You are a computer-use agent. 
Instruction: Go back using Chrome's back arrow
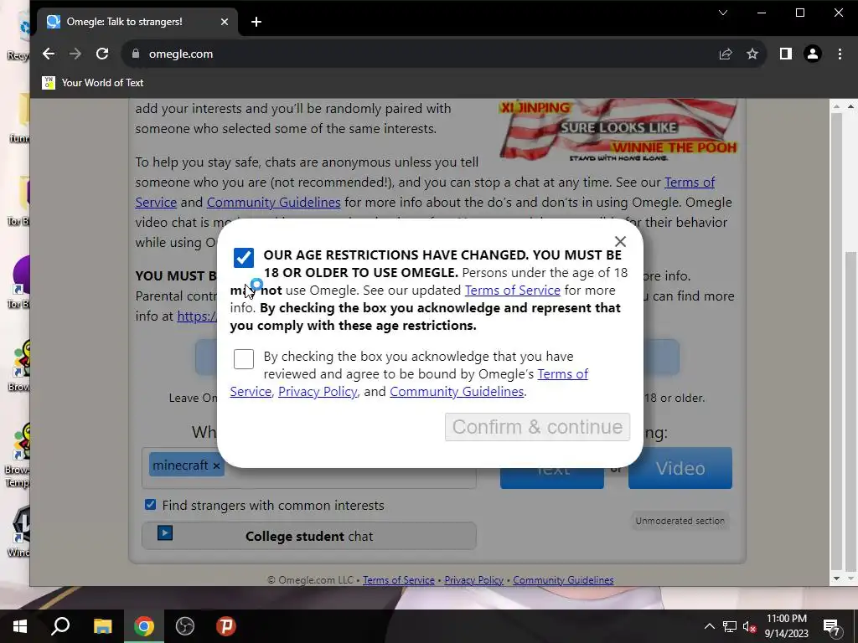point(48,54)
